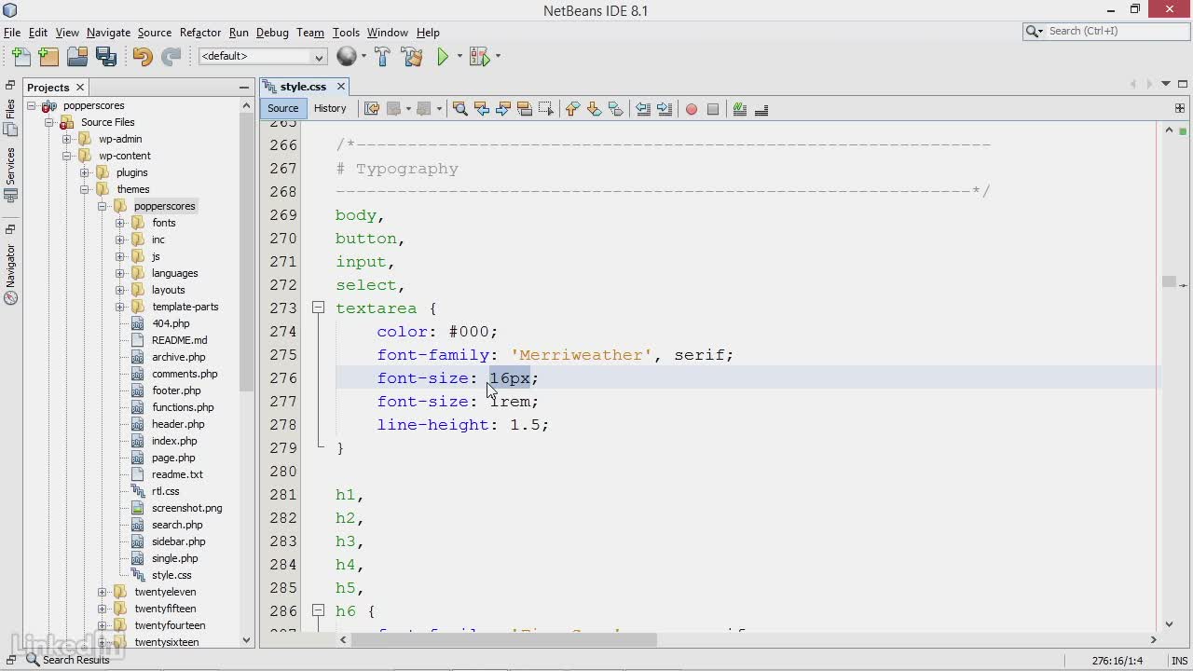Viewport: 1193px width, 671px height.
Task: Expand the plugins folder
Action: tap(85, 172)
